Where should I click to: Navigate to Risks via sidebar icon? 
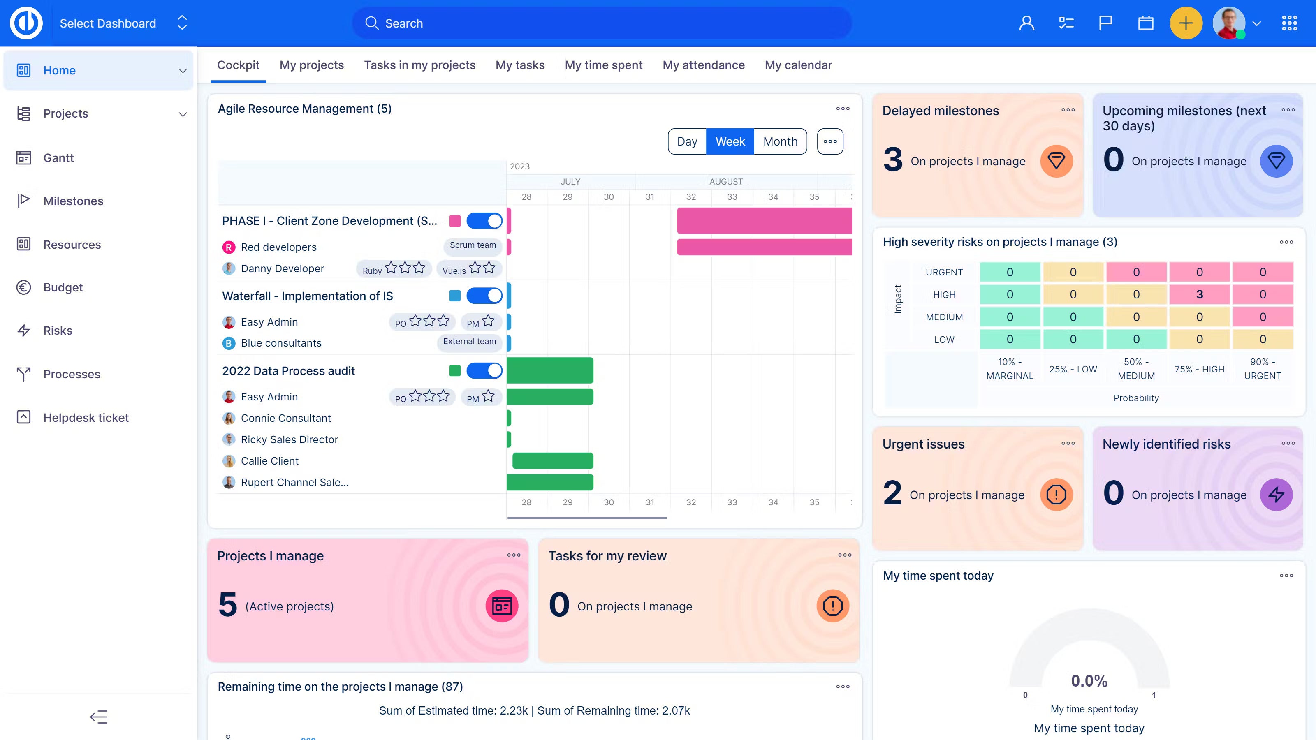pos(57,331)
